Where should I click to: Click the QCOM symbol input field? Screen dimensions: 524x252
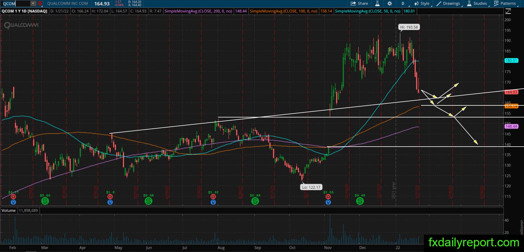point(16,3)
